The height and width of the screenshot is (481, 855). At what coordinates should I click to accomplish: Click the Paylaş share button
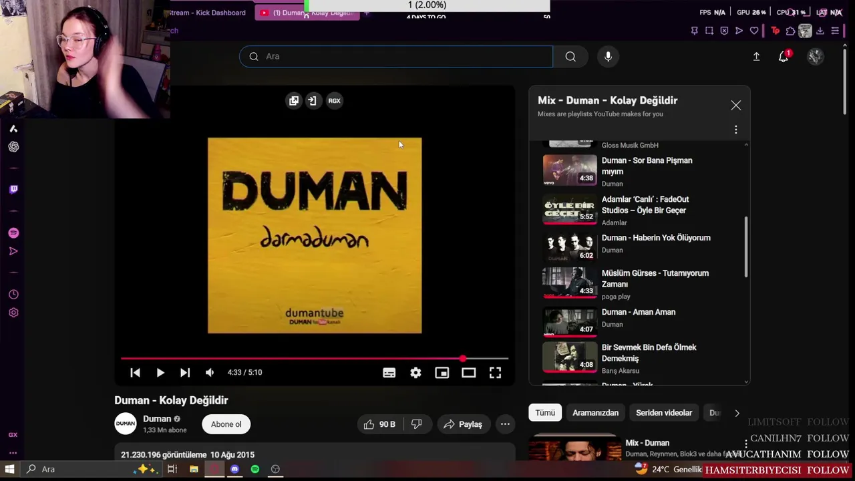[x=463, y=424]
